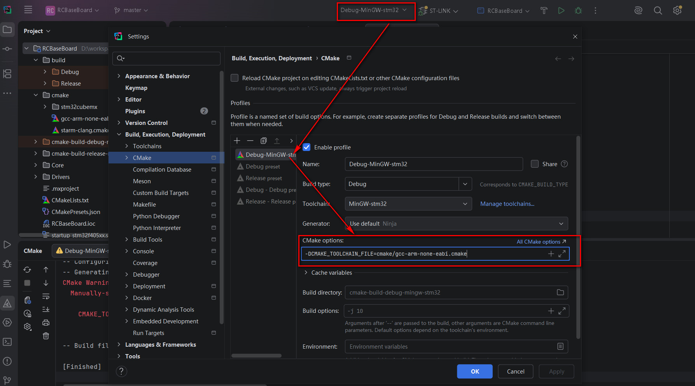Click into the profile Name field
The width and height of the screenshot is (695, 386).
click(434, 164)
